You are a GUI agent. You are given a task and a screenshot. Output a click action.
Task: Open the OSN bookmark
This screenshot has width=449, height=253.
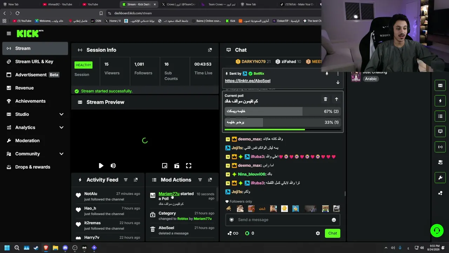96,21
